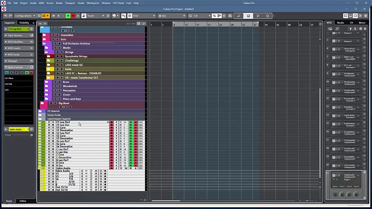Adjust first Sable Audio quick control knob
This screenshot has width=372, height=209.
335,194
